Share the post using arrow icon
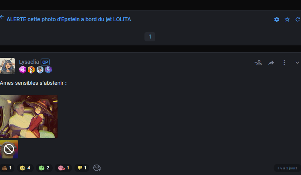Viewport: 301px width, 175px height. pos(271,63)
